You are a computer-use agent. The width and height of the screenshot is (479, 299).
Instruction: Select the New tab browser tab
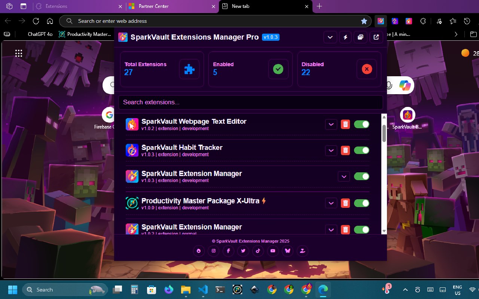[x=265, y=6]
